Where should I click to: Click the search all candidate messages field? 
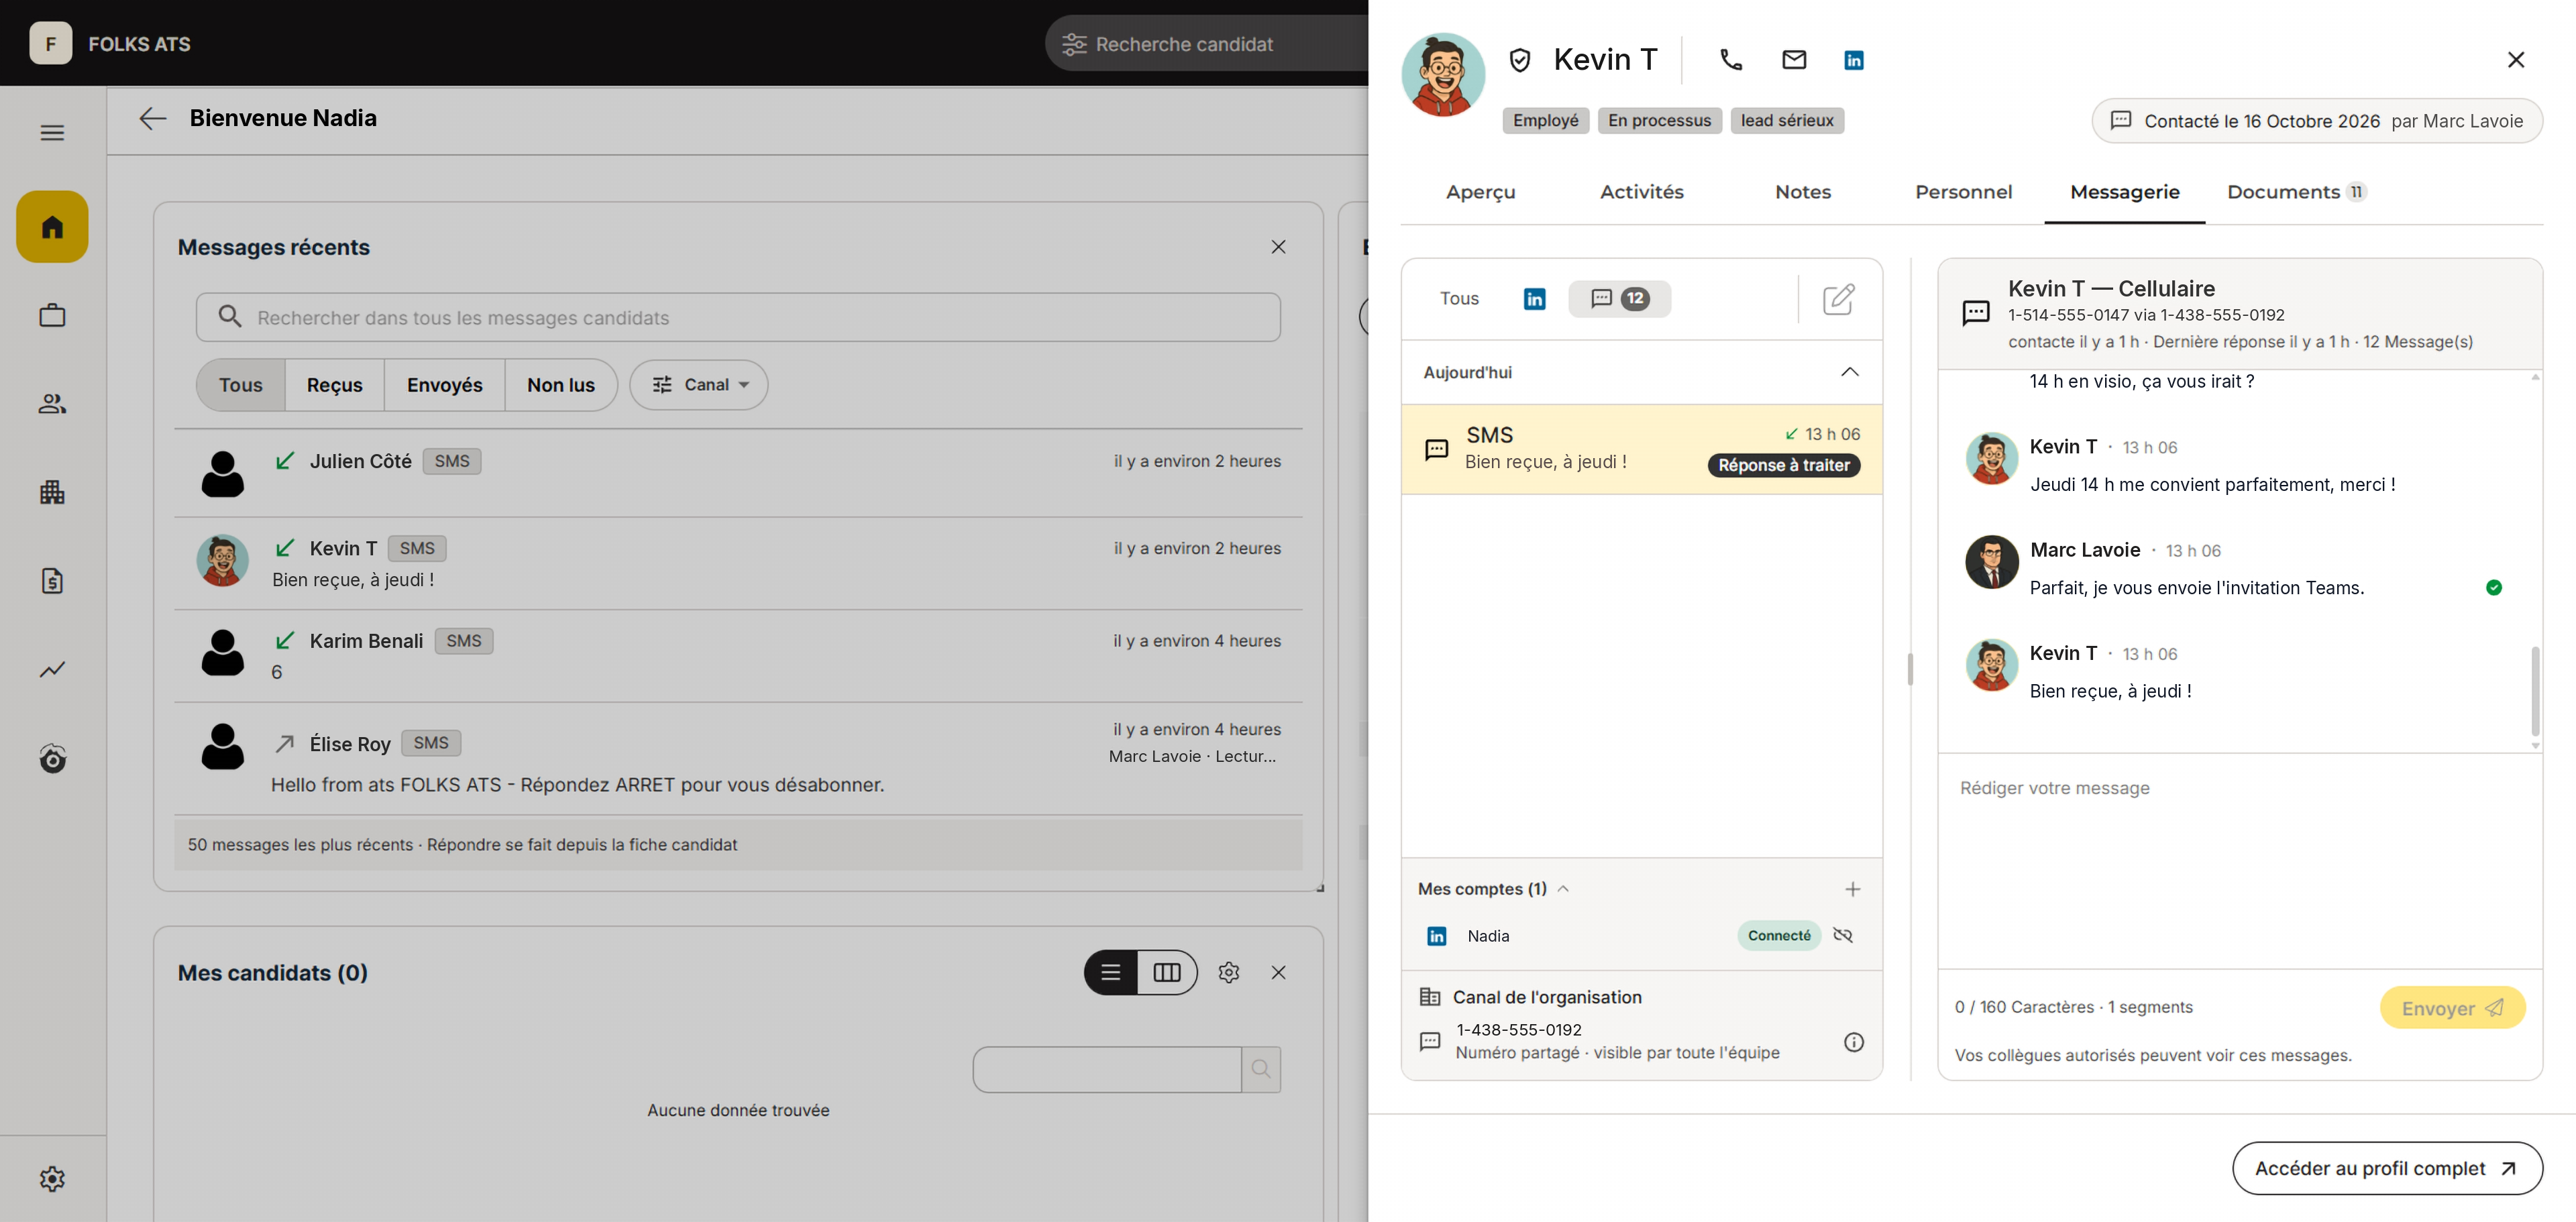(x=738, y=318)
